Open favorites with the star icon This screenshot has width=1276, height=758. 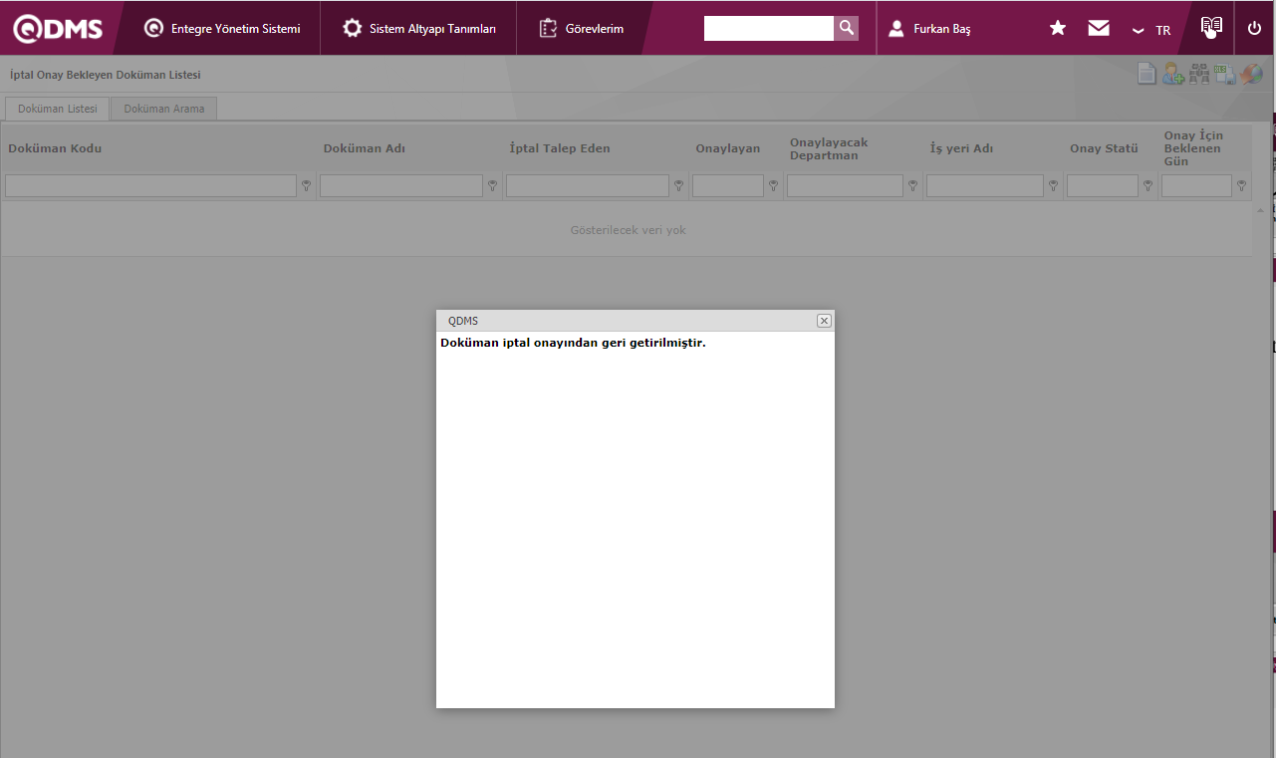pos(1058,29)
